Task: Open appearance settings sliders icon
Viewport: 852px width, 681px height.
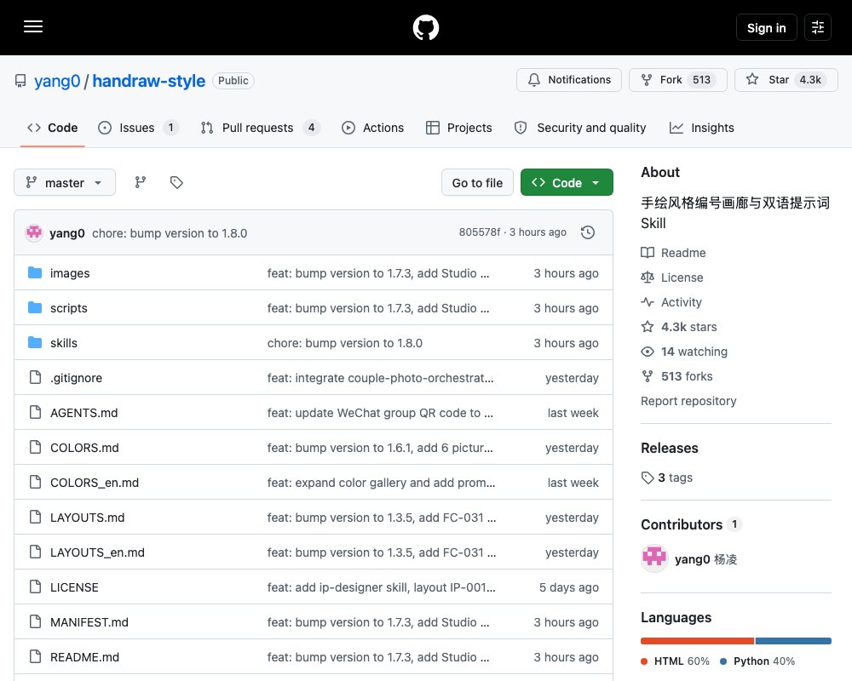Action: point(818,27)
